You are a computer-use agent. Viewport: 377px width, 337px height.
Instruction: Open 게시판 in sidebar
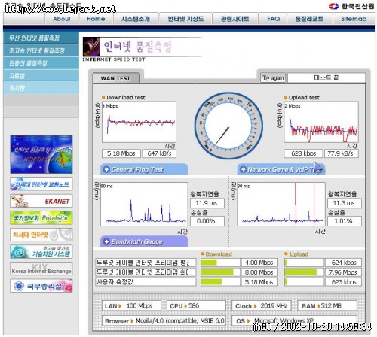tap(41, 88)
